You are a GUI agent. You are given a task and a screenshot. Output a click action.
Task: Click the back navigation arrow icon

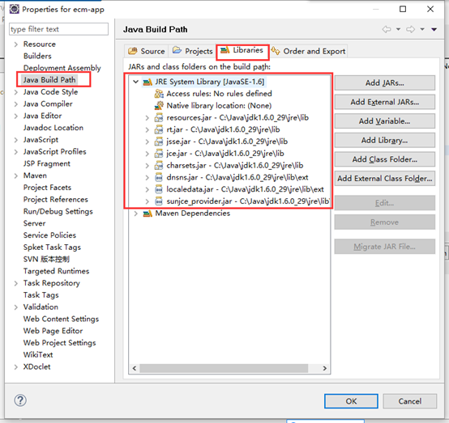[387, 29]
